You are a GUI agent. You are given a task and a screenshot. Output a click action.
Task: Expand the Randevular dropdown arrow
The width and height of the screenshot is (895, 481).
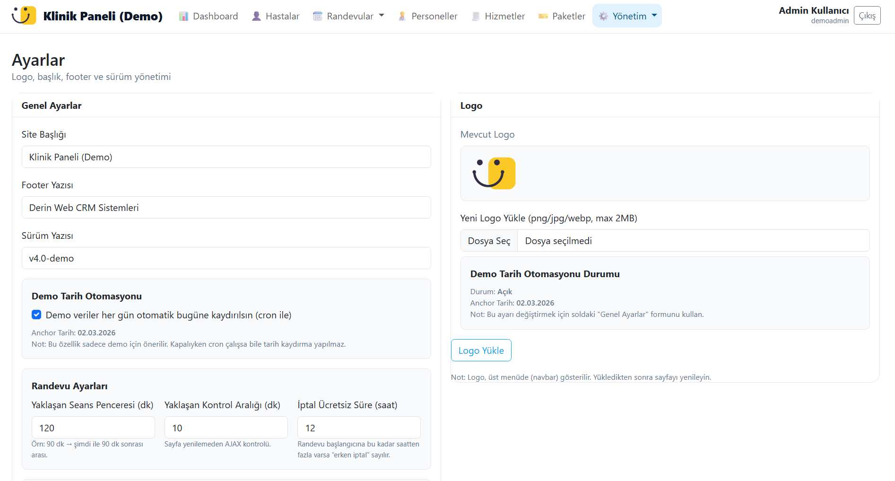click(x=382, y=16)
